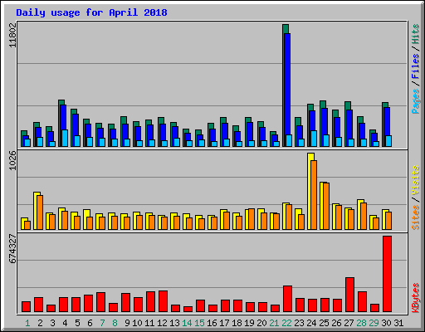This screenshot has width=425, height=332.
Task: Click day 24 on the x-axis
Action: click(x=311, y=323)
